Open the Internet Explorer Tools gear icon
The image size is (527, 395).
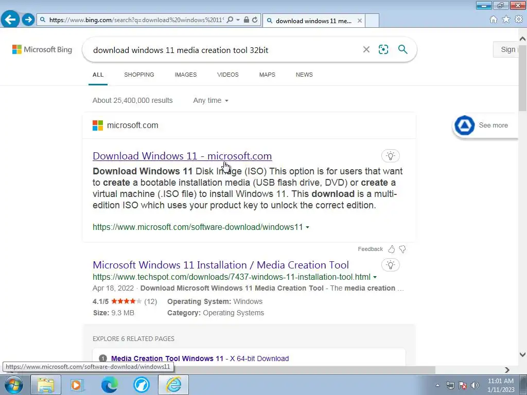pyautogui.click(x=519, y=20)
